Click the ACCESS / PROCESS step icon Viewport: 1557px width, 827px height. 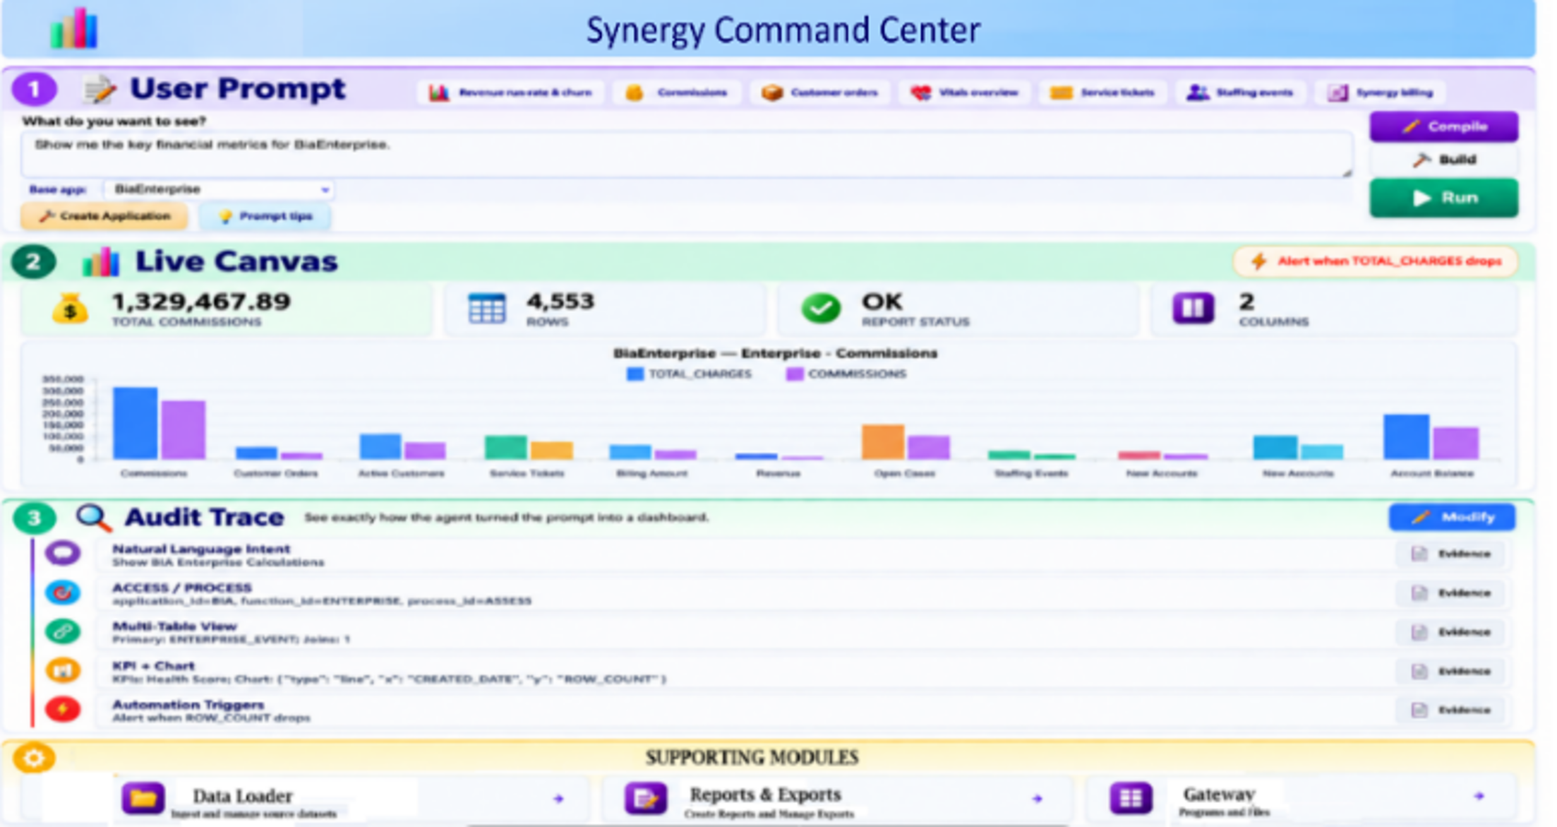[63, 593]
